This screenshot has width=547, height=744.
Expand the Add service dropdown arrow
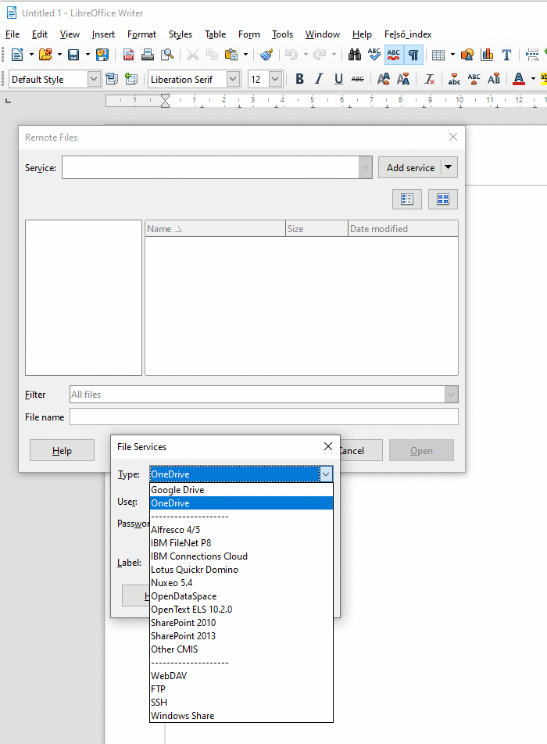pyautogui.click(x=449, y=167)
